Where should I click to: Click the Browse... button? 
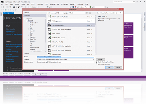coord(100,59)
